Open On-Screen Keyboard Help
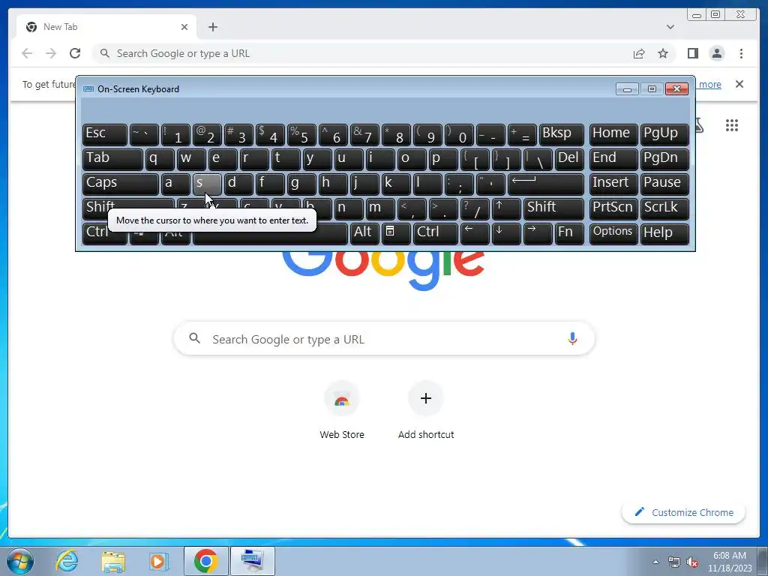This screenshot has width=768, height=576. tap(664, 234)
